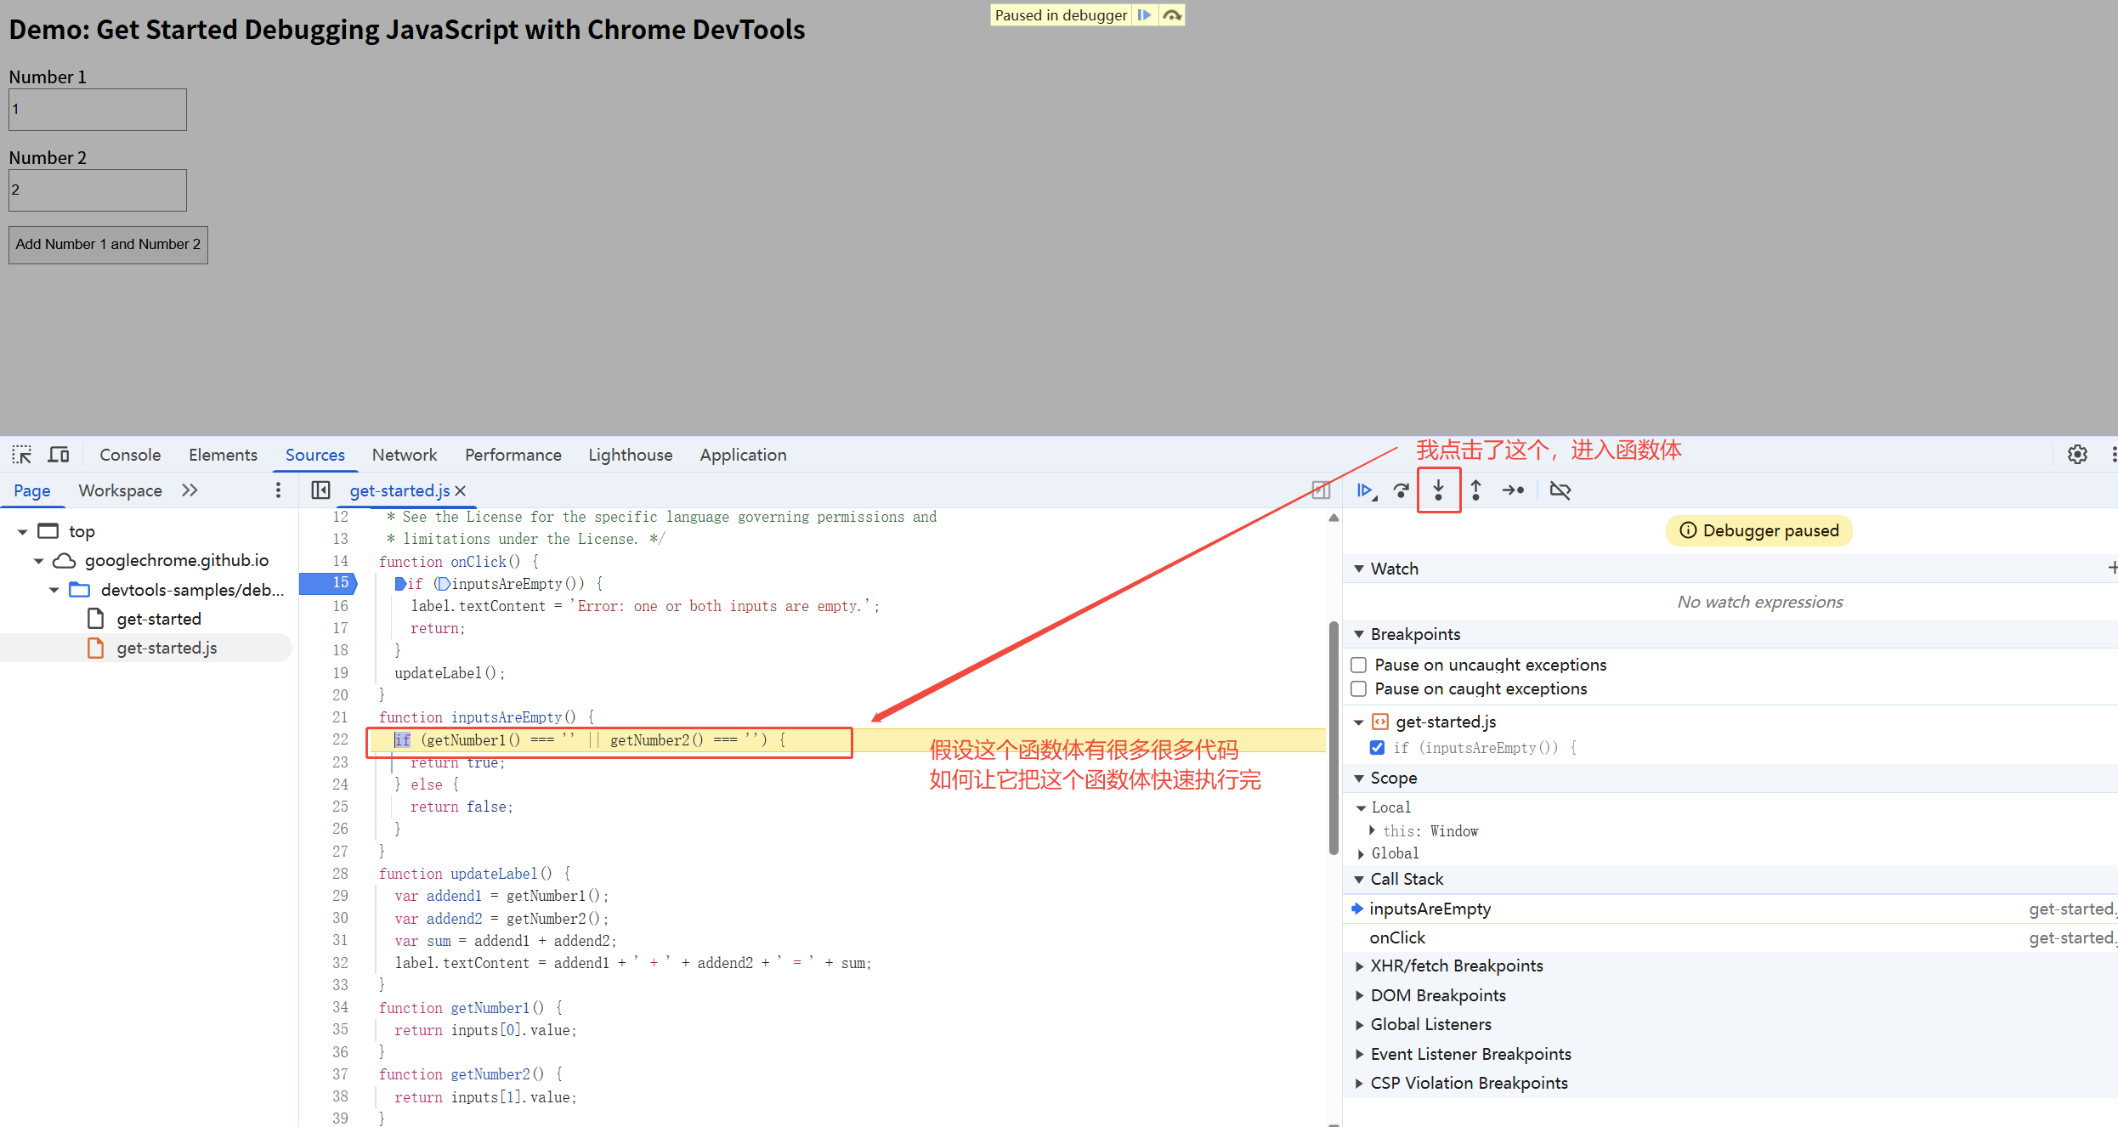
Task: Click Step into next function call icon
Action: coord(1438,490)
